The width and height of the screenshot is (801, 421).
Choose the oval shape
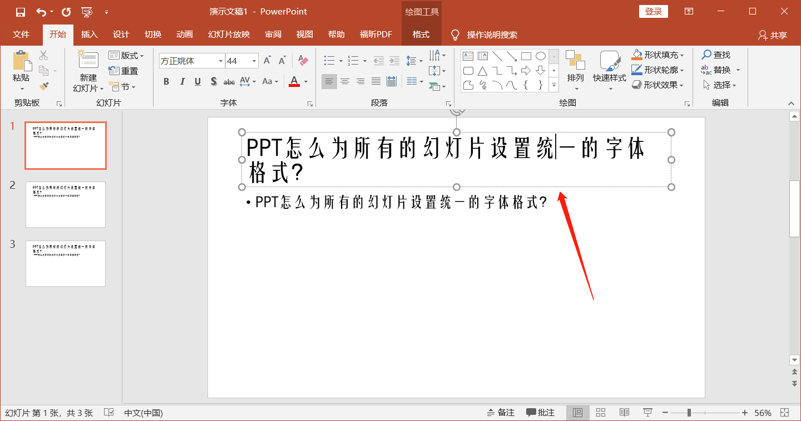click(541, 56)
